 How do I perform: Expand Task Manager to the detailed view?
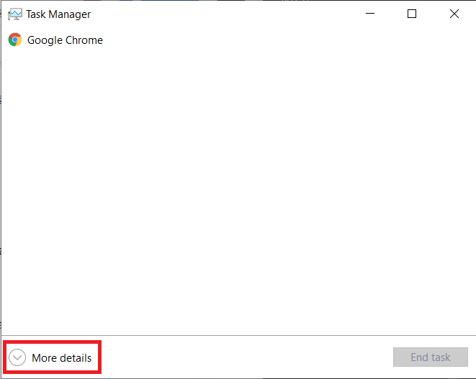point(52,357)
